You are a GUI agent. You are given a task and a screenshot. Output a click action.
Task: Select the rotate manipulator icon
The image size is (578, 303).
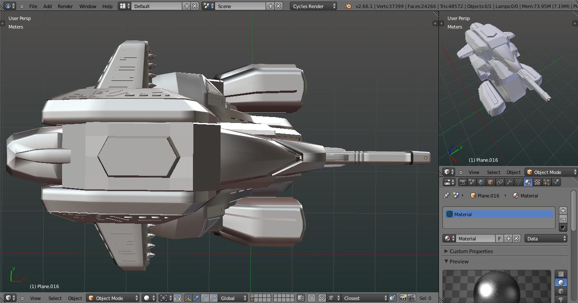pyautogui.click(x=205, y=298)
